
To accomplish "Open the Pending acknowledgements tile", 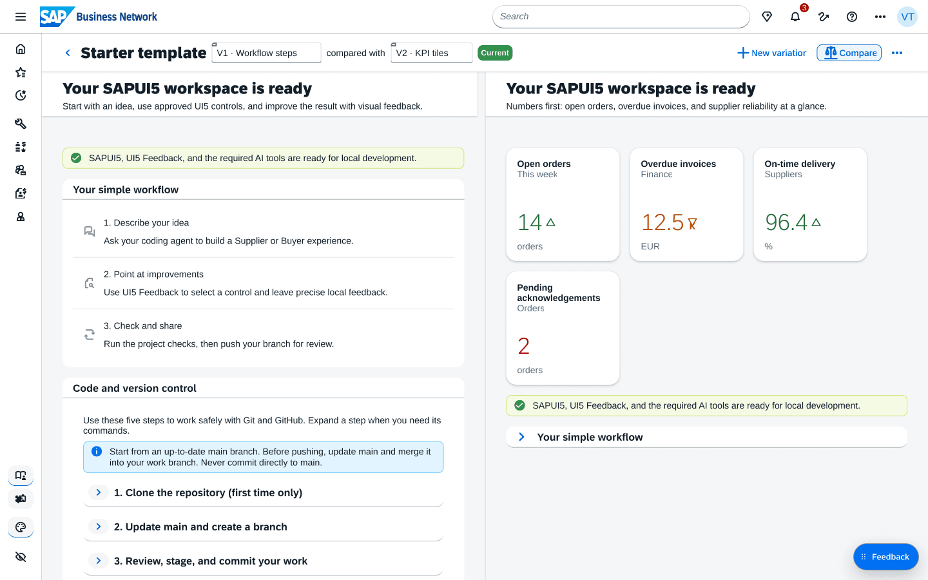I will point(563,328).
